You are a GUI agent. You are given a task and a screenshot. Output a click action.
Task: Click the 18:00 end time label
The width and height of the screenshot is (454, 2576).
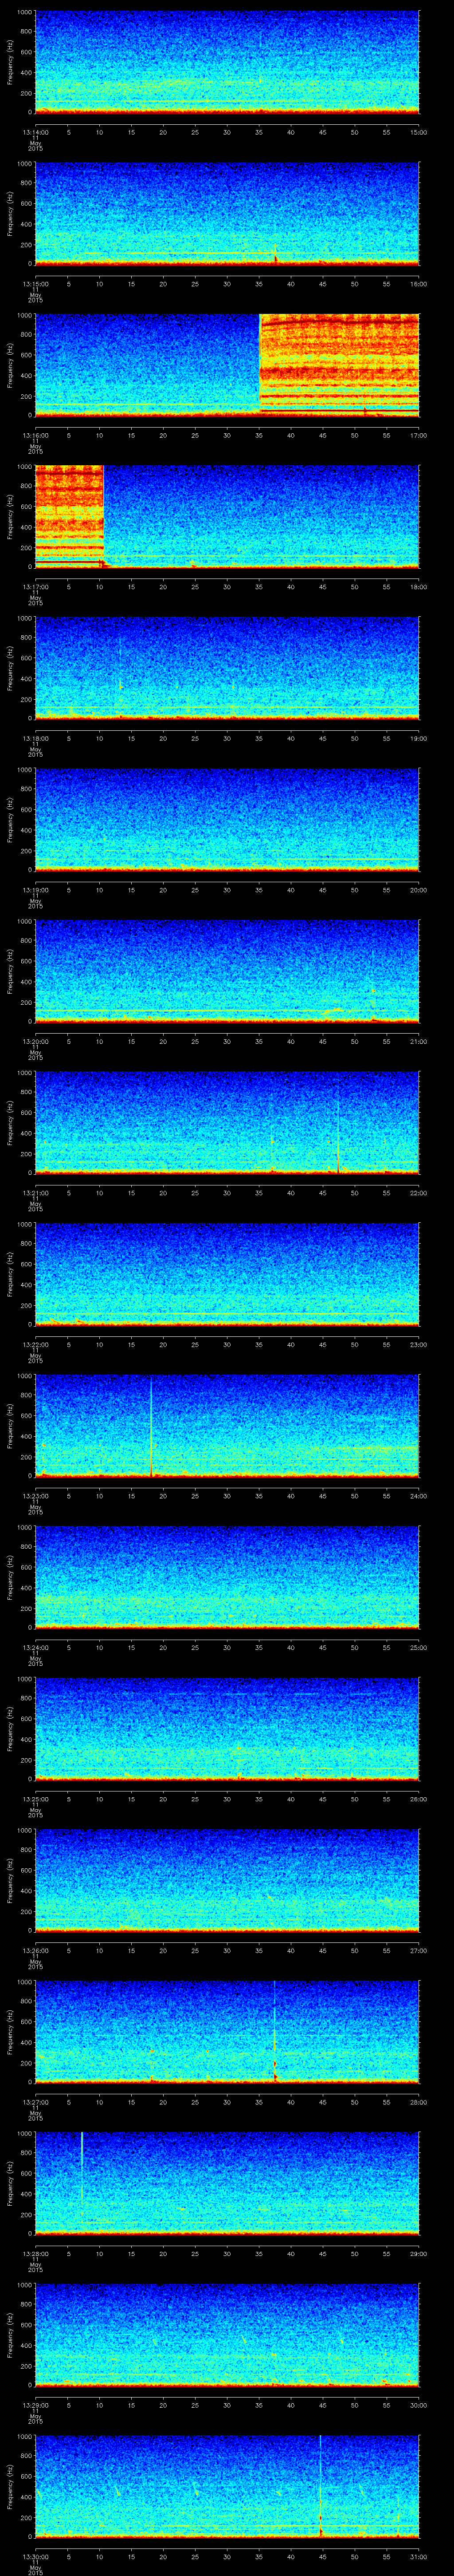coord(419,587)
